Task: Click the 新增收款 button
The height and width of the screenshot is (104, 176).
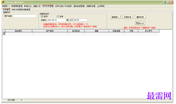Action: pos(128,17)
